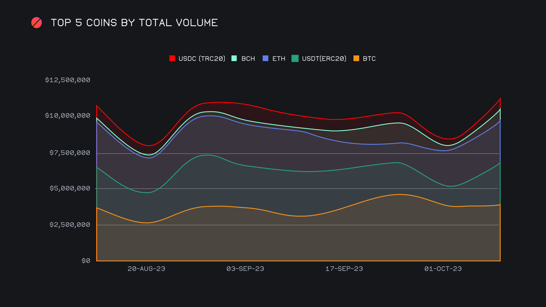Viewport: 546px width, 307px height.
Task: Click the $2,500,000 y-axis label
Action: pyautogui.click(x=70, y=225)
